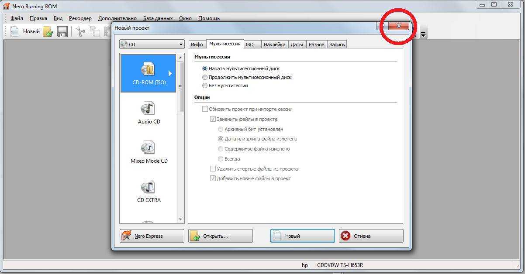Screen dimensions: 525x274
Task: Click the Cut scissors toolbar icon
Action: coord(80,31)
